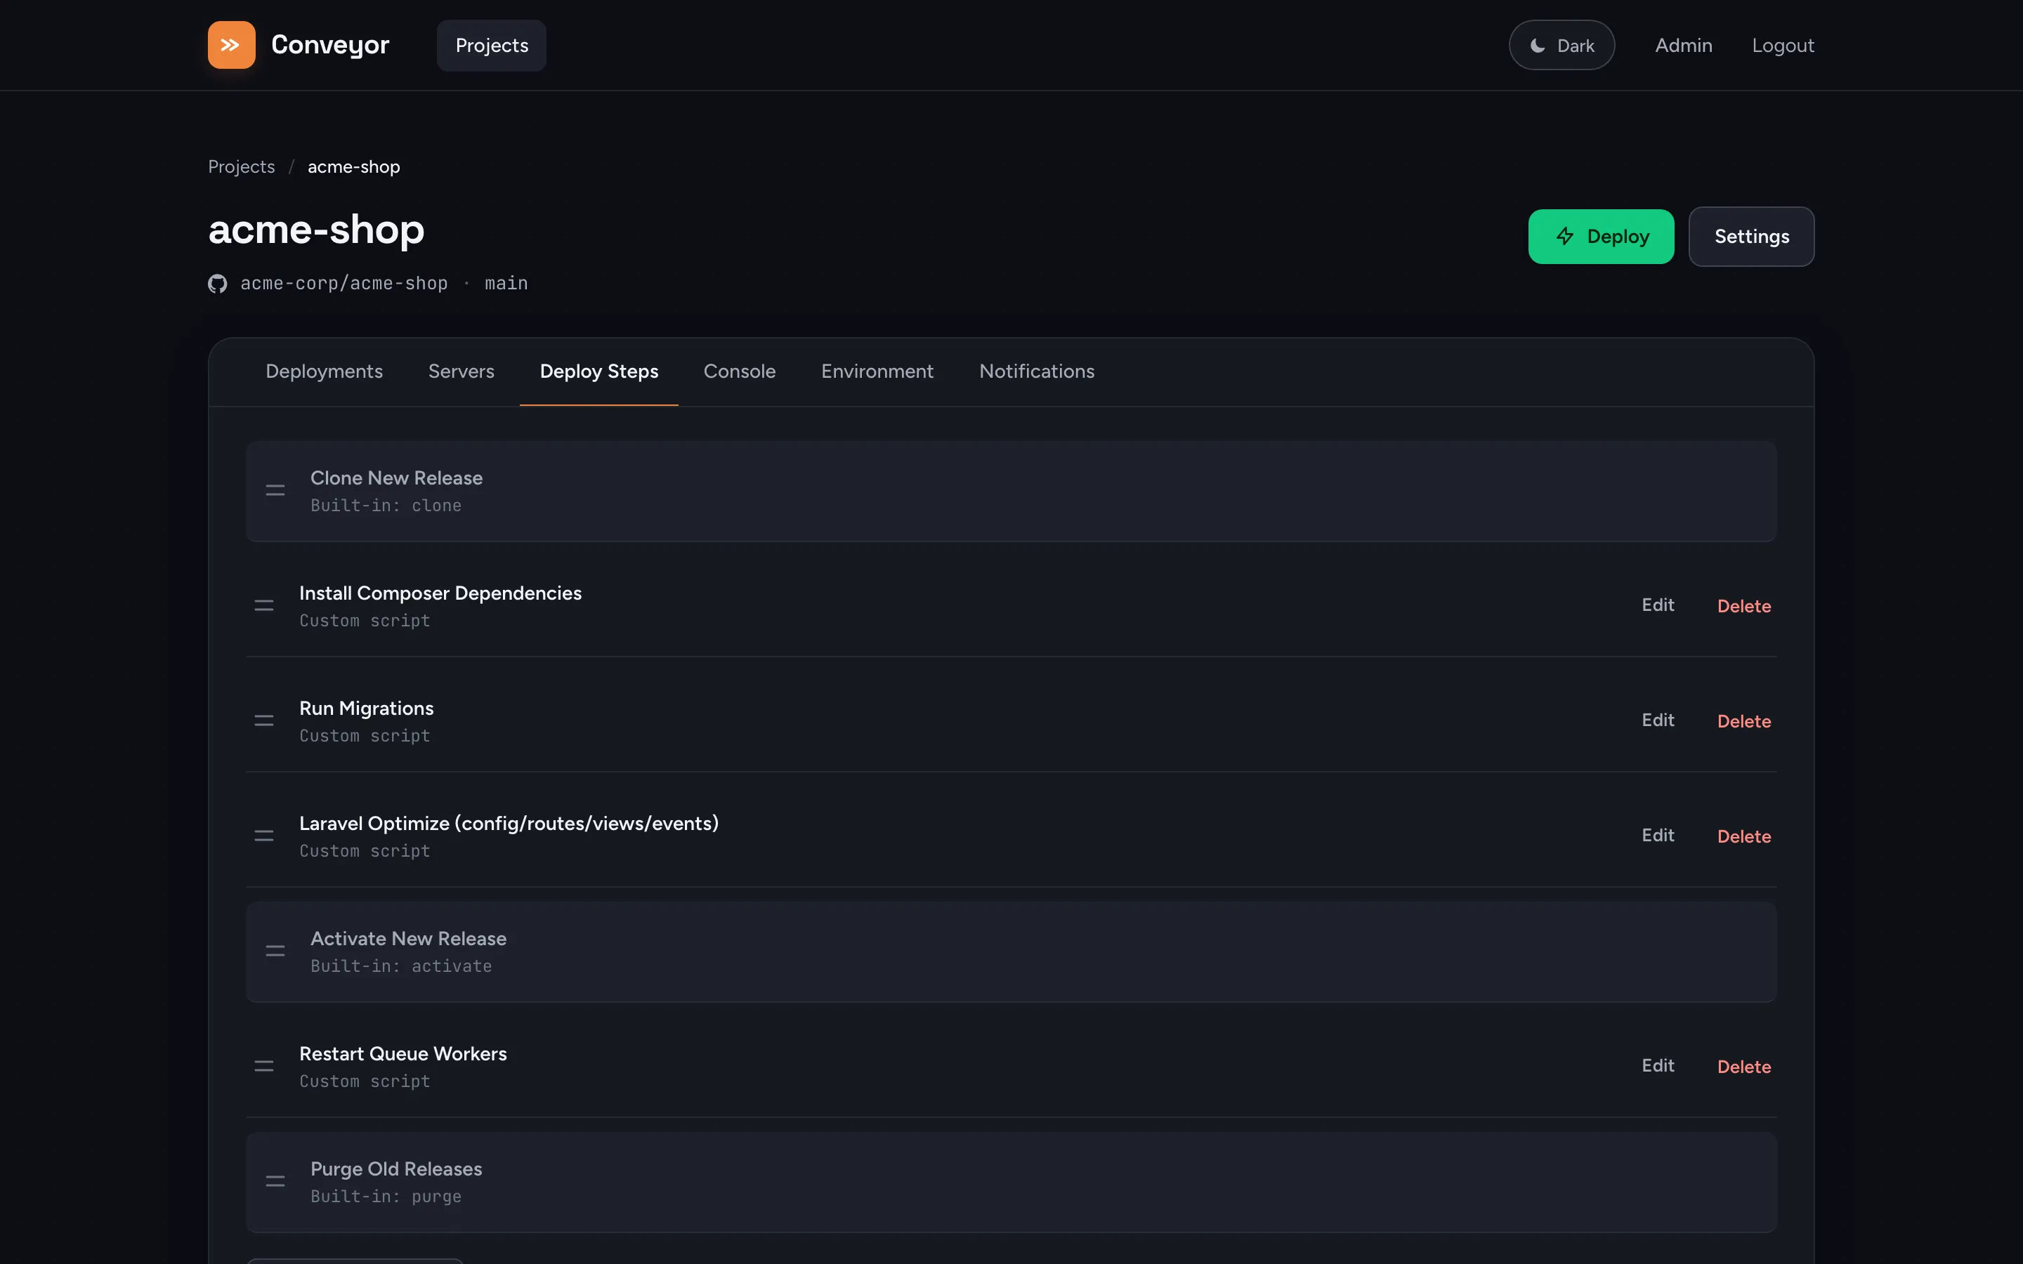
Task: Select the Activate New Release title
Action: (408, 939)
